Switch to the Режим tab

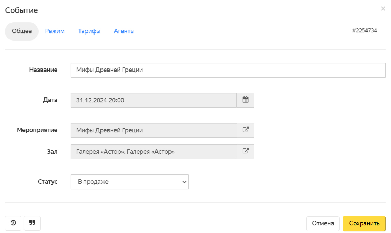[x=55, y=31]
